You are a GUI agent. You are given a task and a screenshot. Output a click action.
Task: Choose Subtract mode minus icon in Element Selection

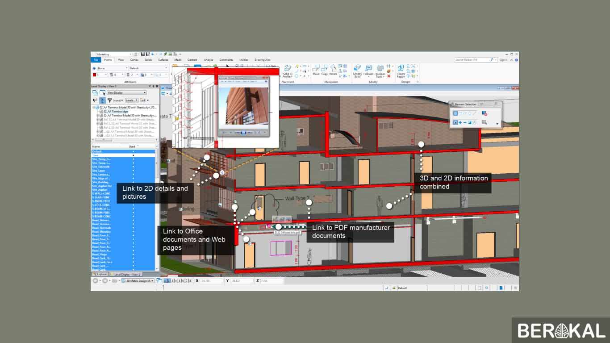[x=465, y=122]
